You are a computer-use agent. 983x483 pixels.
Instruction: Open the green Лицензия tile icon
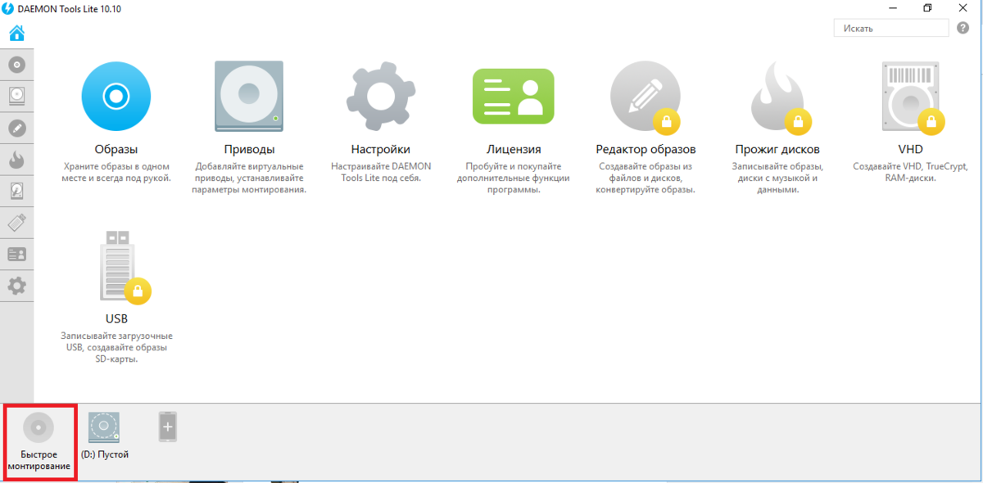(513, 97)
